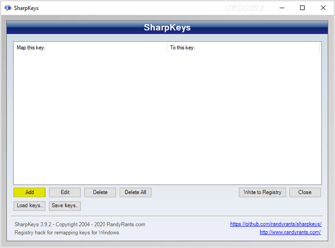
Task: Minimize the SharpKeys window
Action: click(x=282, y=8)
